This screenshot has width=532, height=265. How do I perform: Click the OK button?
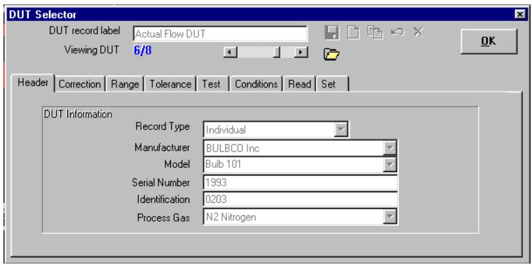pyautogui.click(x=489, y=41)
